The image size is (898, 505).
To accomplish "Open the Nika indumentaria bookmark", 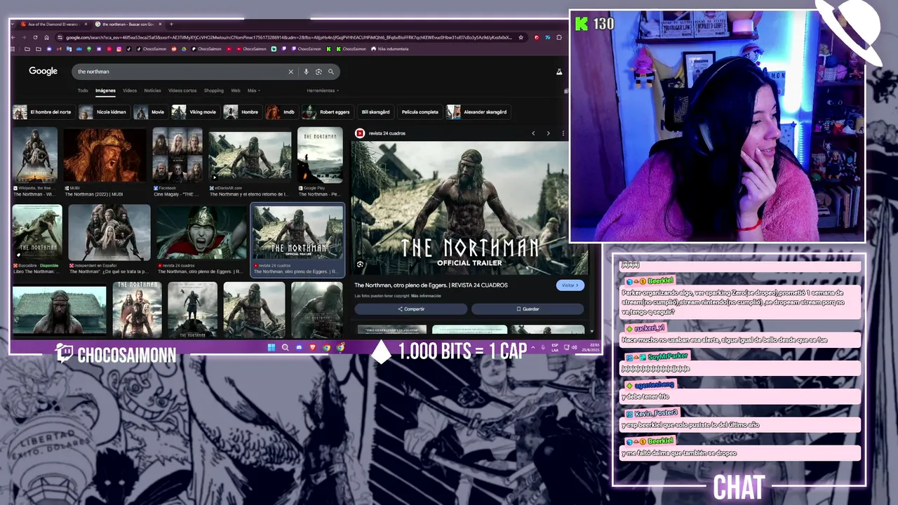I will point(389,49).
